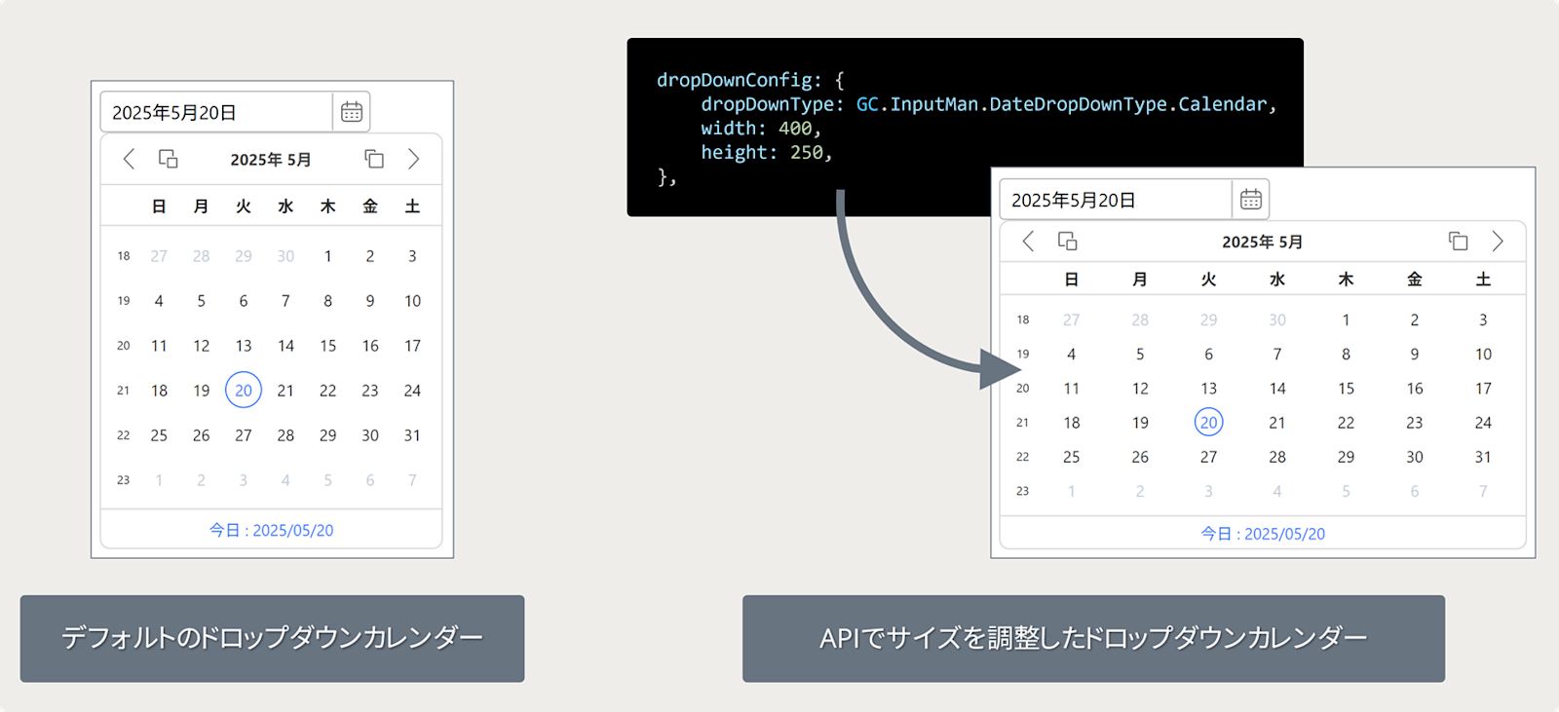Go to next month in default narrow calendar
1559x712 pixels.
coord(414,159)
